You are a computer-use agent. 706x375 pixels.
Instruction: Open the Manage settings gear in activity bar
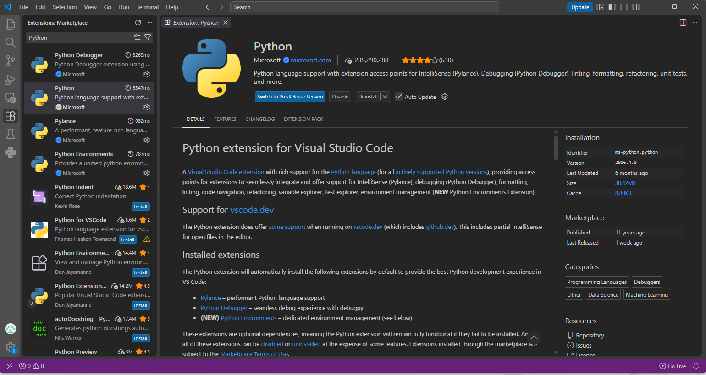[10, 348]
